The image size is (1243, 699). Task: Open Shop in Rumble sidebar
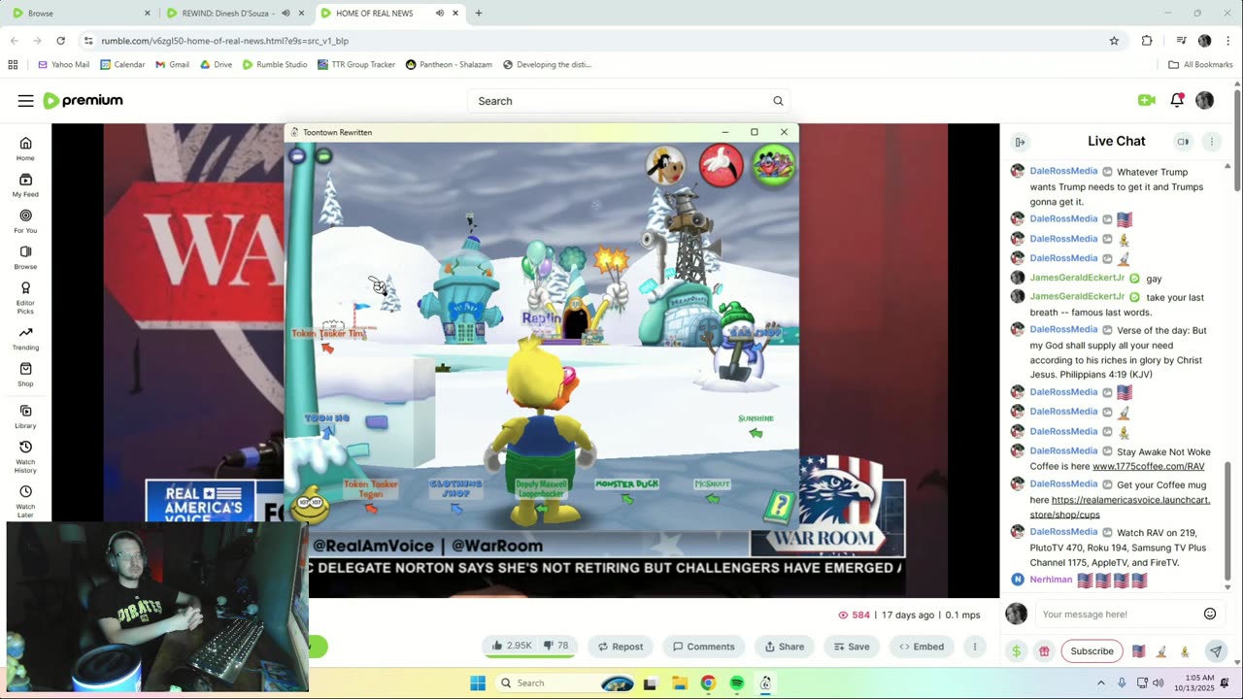(x=25, y=375)
